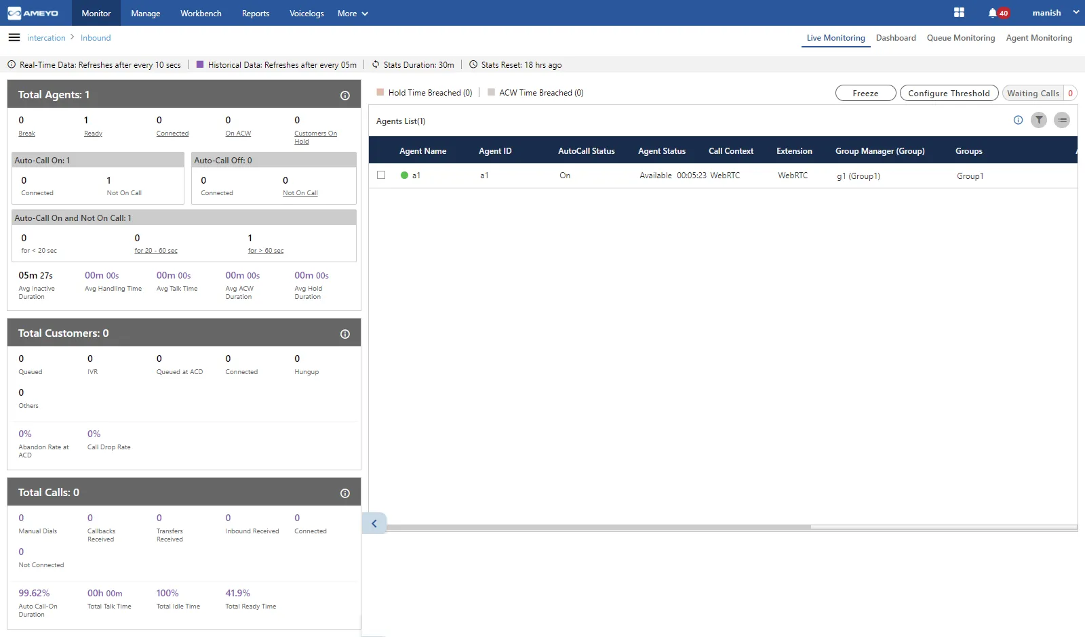Click the 'for > 60 sec' link

(x=266, y=251)
